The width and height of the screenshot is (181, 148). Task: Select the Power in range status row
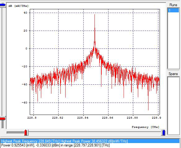tap(90, 145)
